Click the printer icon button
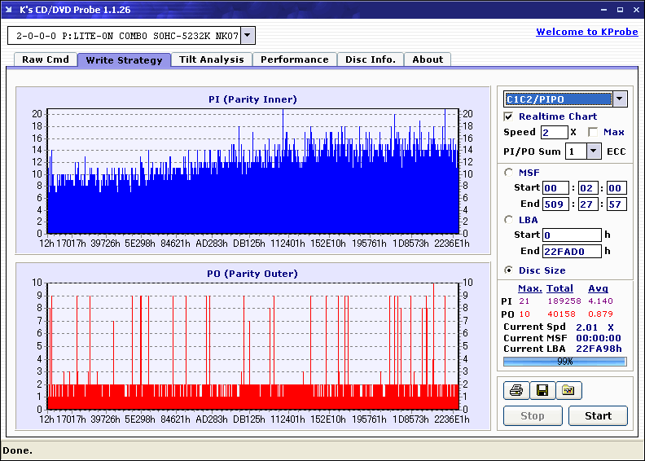The width and height of the screenshot is (645, 461). click(x=516, y=391)
